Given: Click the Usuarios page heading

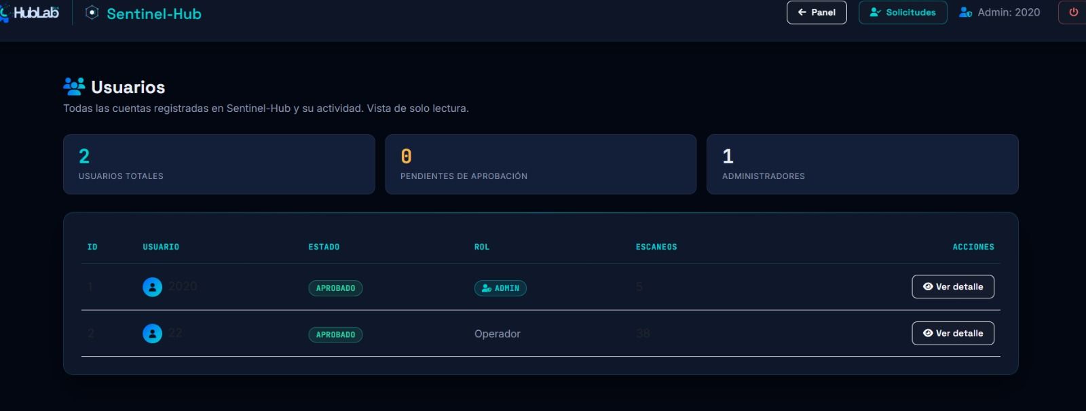Looking at the screenshot, I should (128, 87).
